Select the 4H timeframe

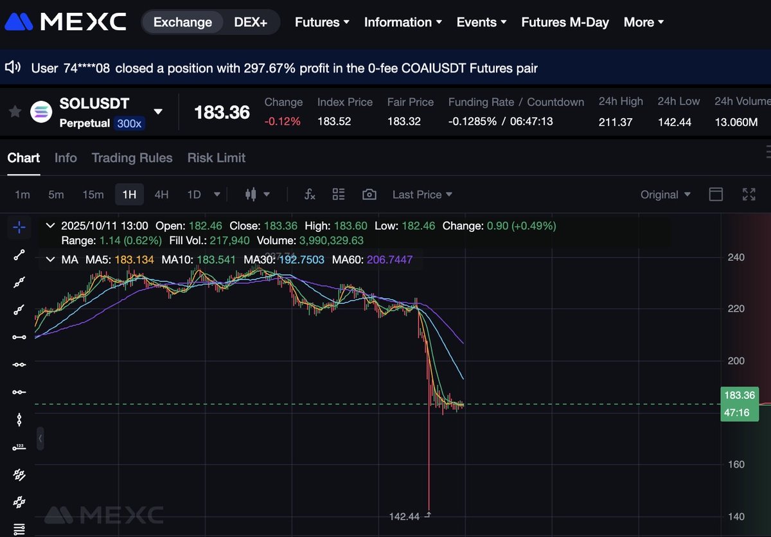click(x=161, y=194)
